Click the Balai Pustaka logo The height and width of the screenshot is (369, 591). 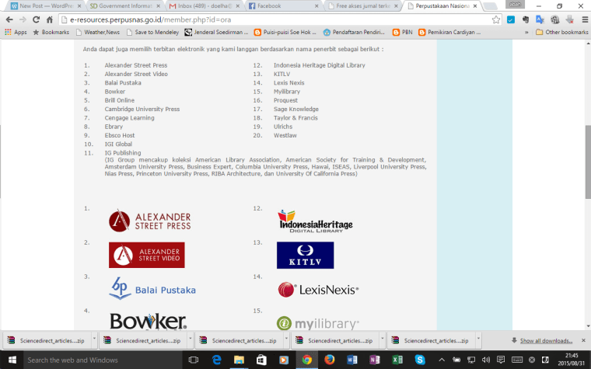(152, 289)
